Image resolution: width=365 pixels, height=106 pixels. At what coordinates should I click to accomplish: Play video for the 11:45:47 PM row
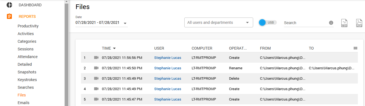coord(96,99)
